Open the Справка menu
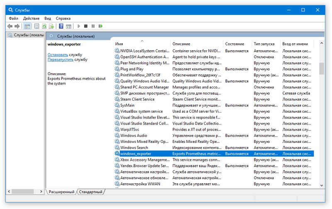The image size is (332, 209). (63, 18)
